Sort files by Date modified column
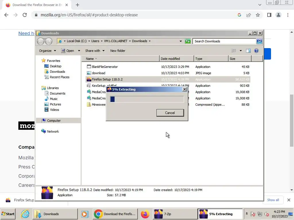The width and height of the screenshot is (294, 220). 177,59
